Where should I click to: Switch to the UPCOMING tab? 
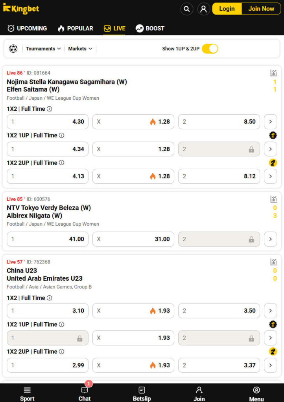27,28
